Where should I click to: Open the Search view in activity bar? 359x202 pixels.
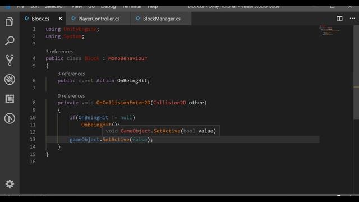pos(10,41)
